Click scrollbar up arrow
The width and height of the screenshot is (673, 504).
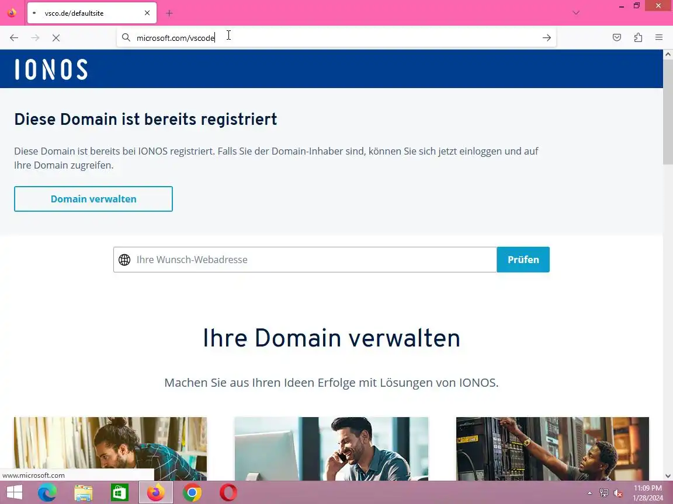668,54
